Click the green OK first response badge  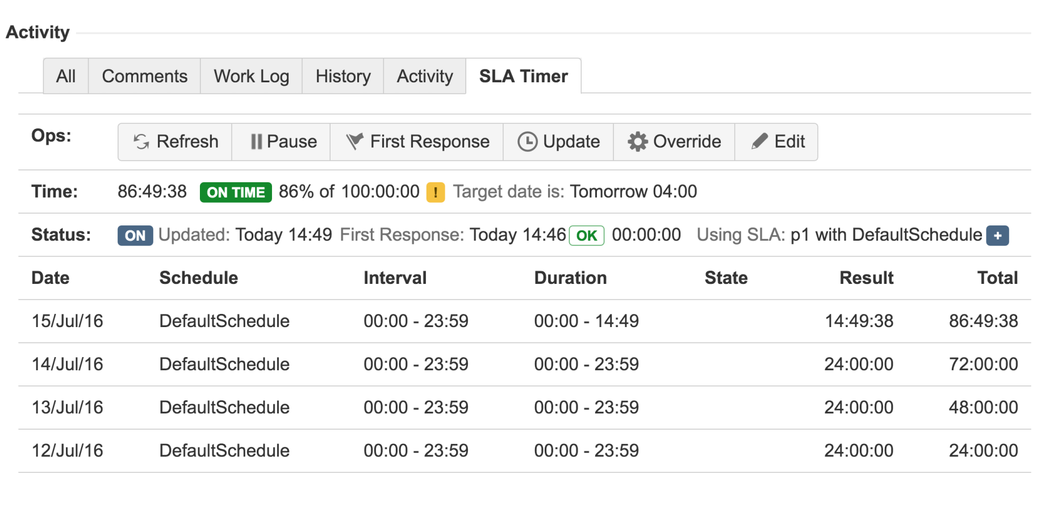(587, 236)
